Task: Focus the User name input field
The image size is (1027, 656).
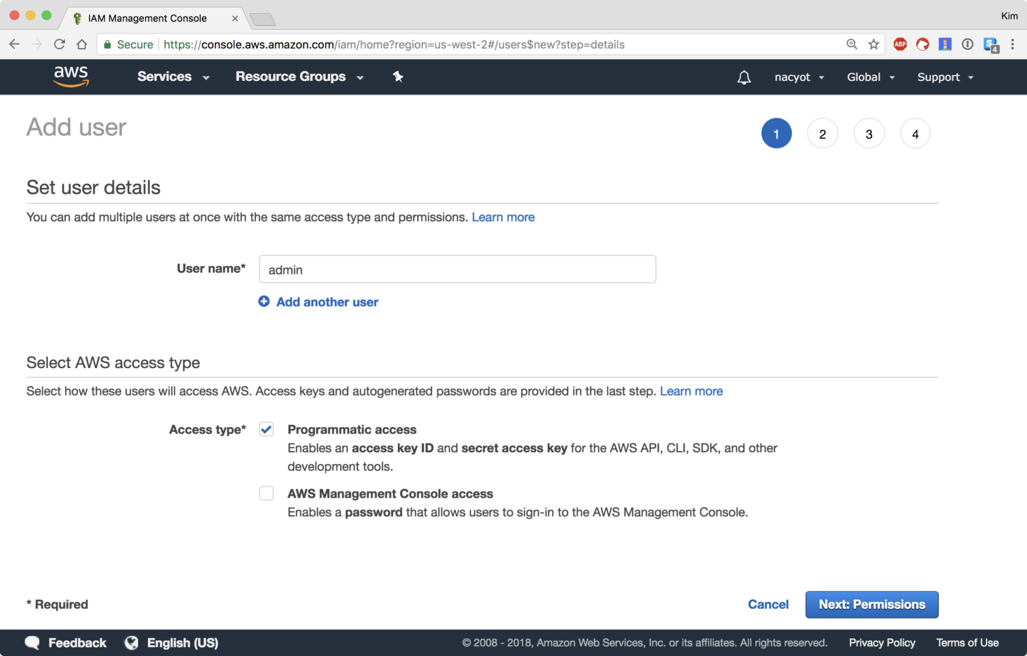Action: click(457, 270)
